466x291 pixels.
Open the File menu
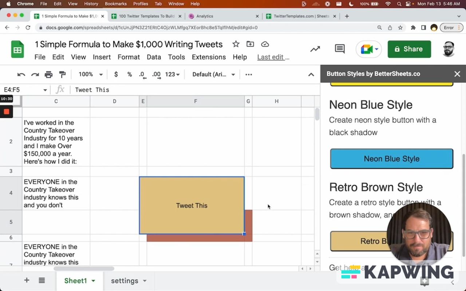(40, 57)
